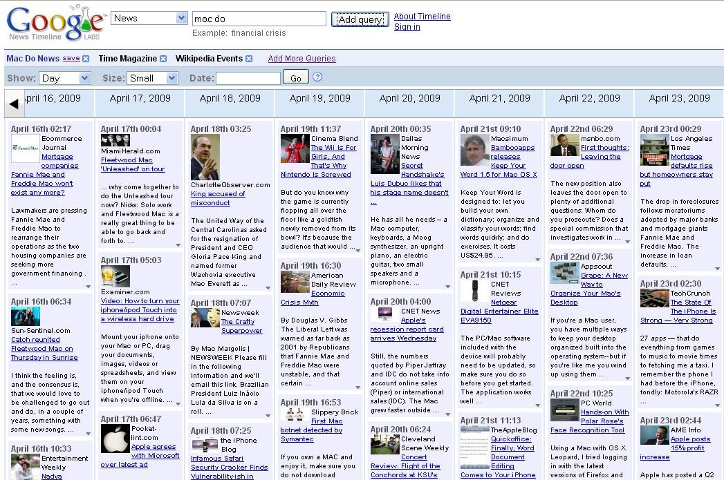
Task: Open the First Mac botnet detected link
Action: (x=312, y=430)
